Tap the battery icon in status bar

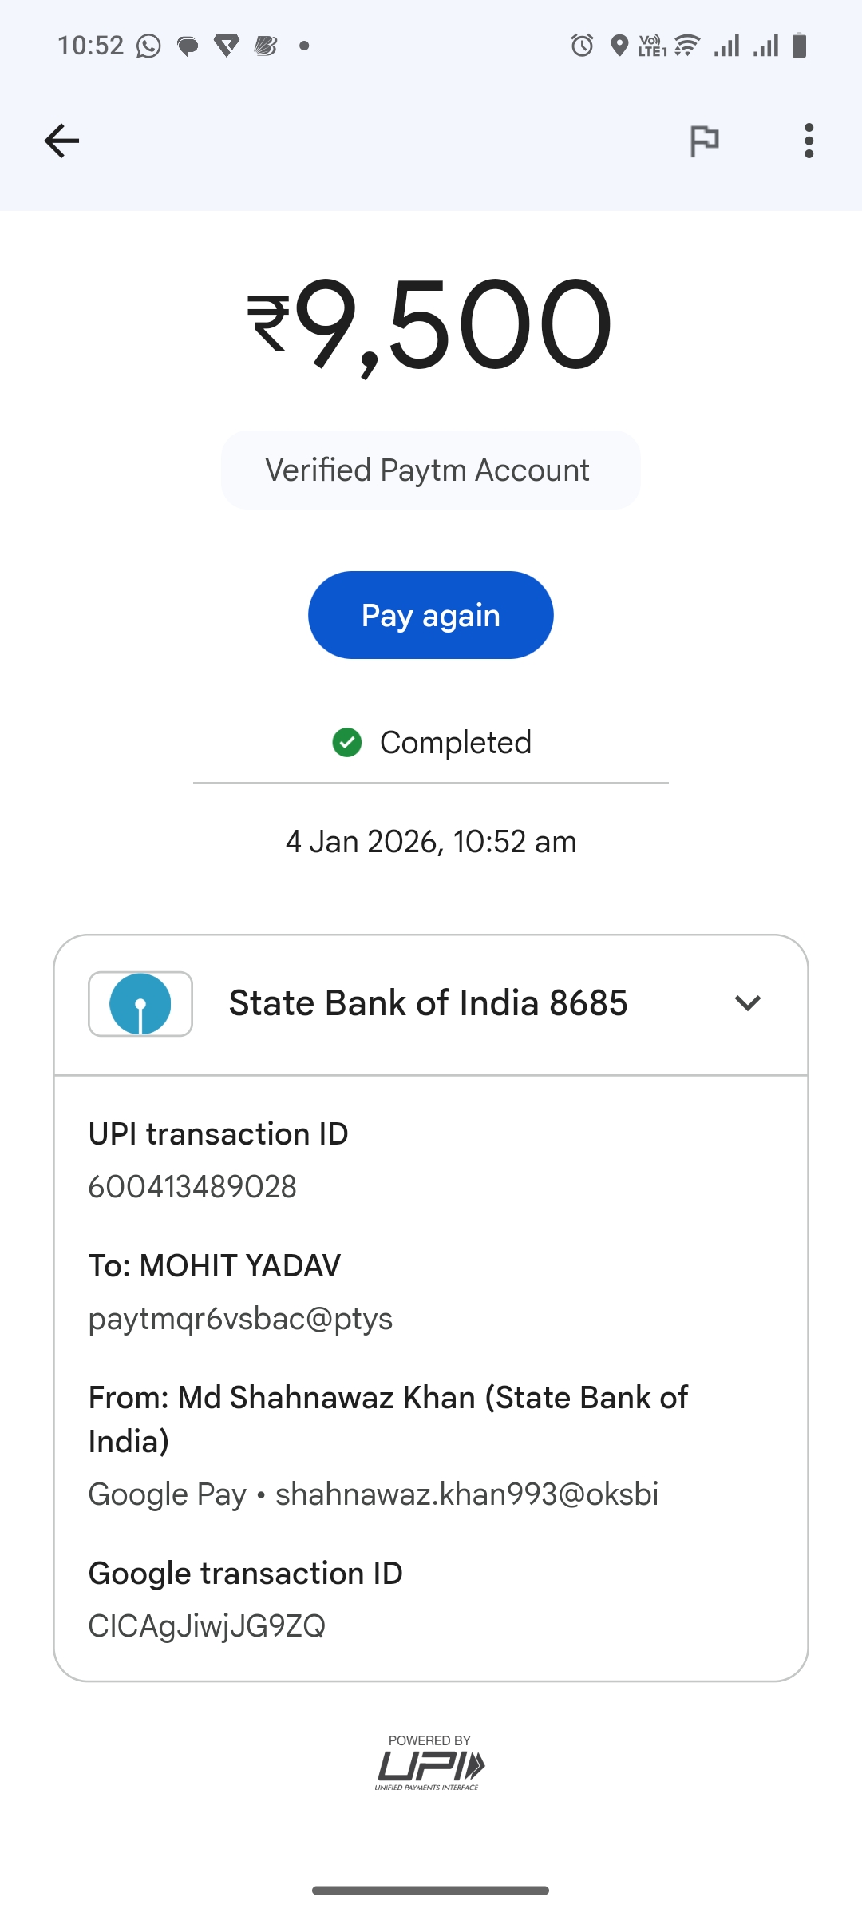point(799,46)
